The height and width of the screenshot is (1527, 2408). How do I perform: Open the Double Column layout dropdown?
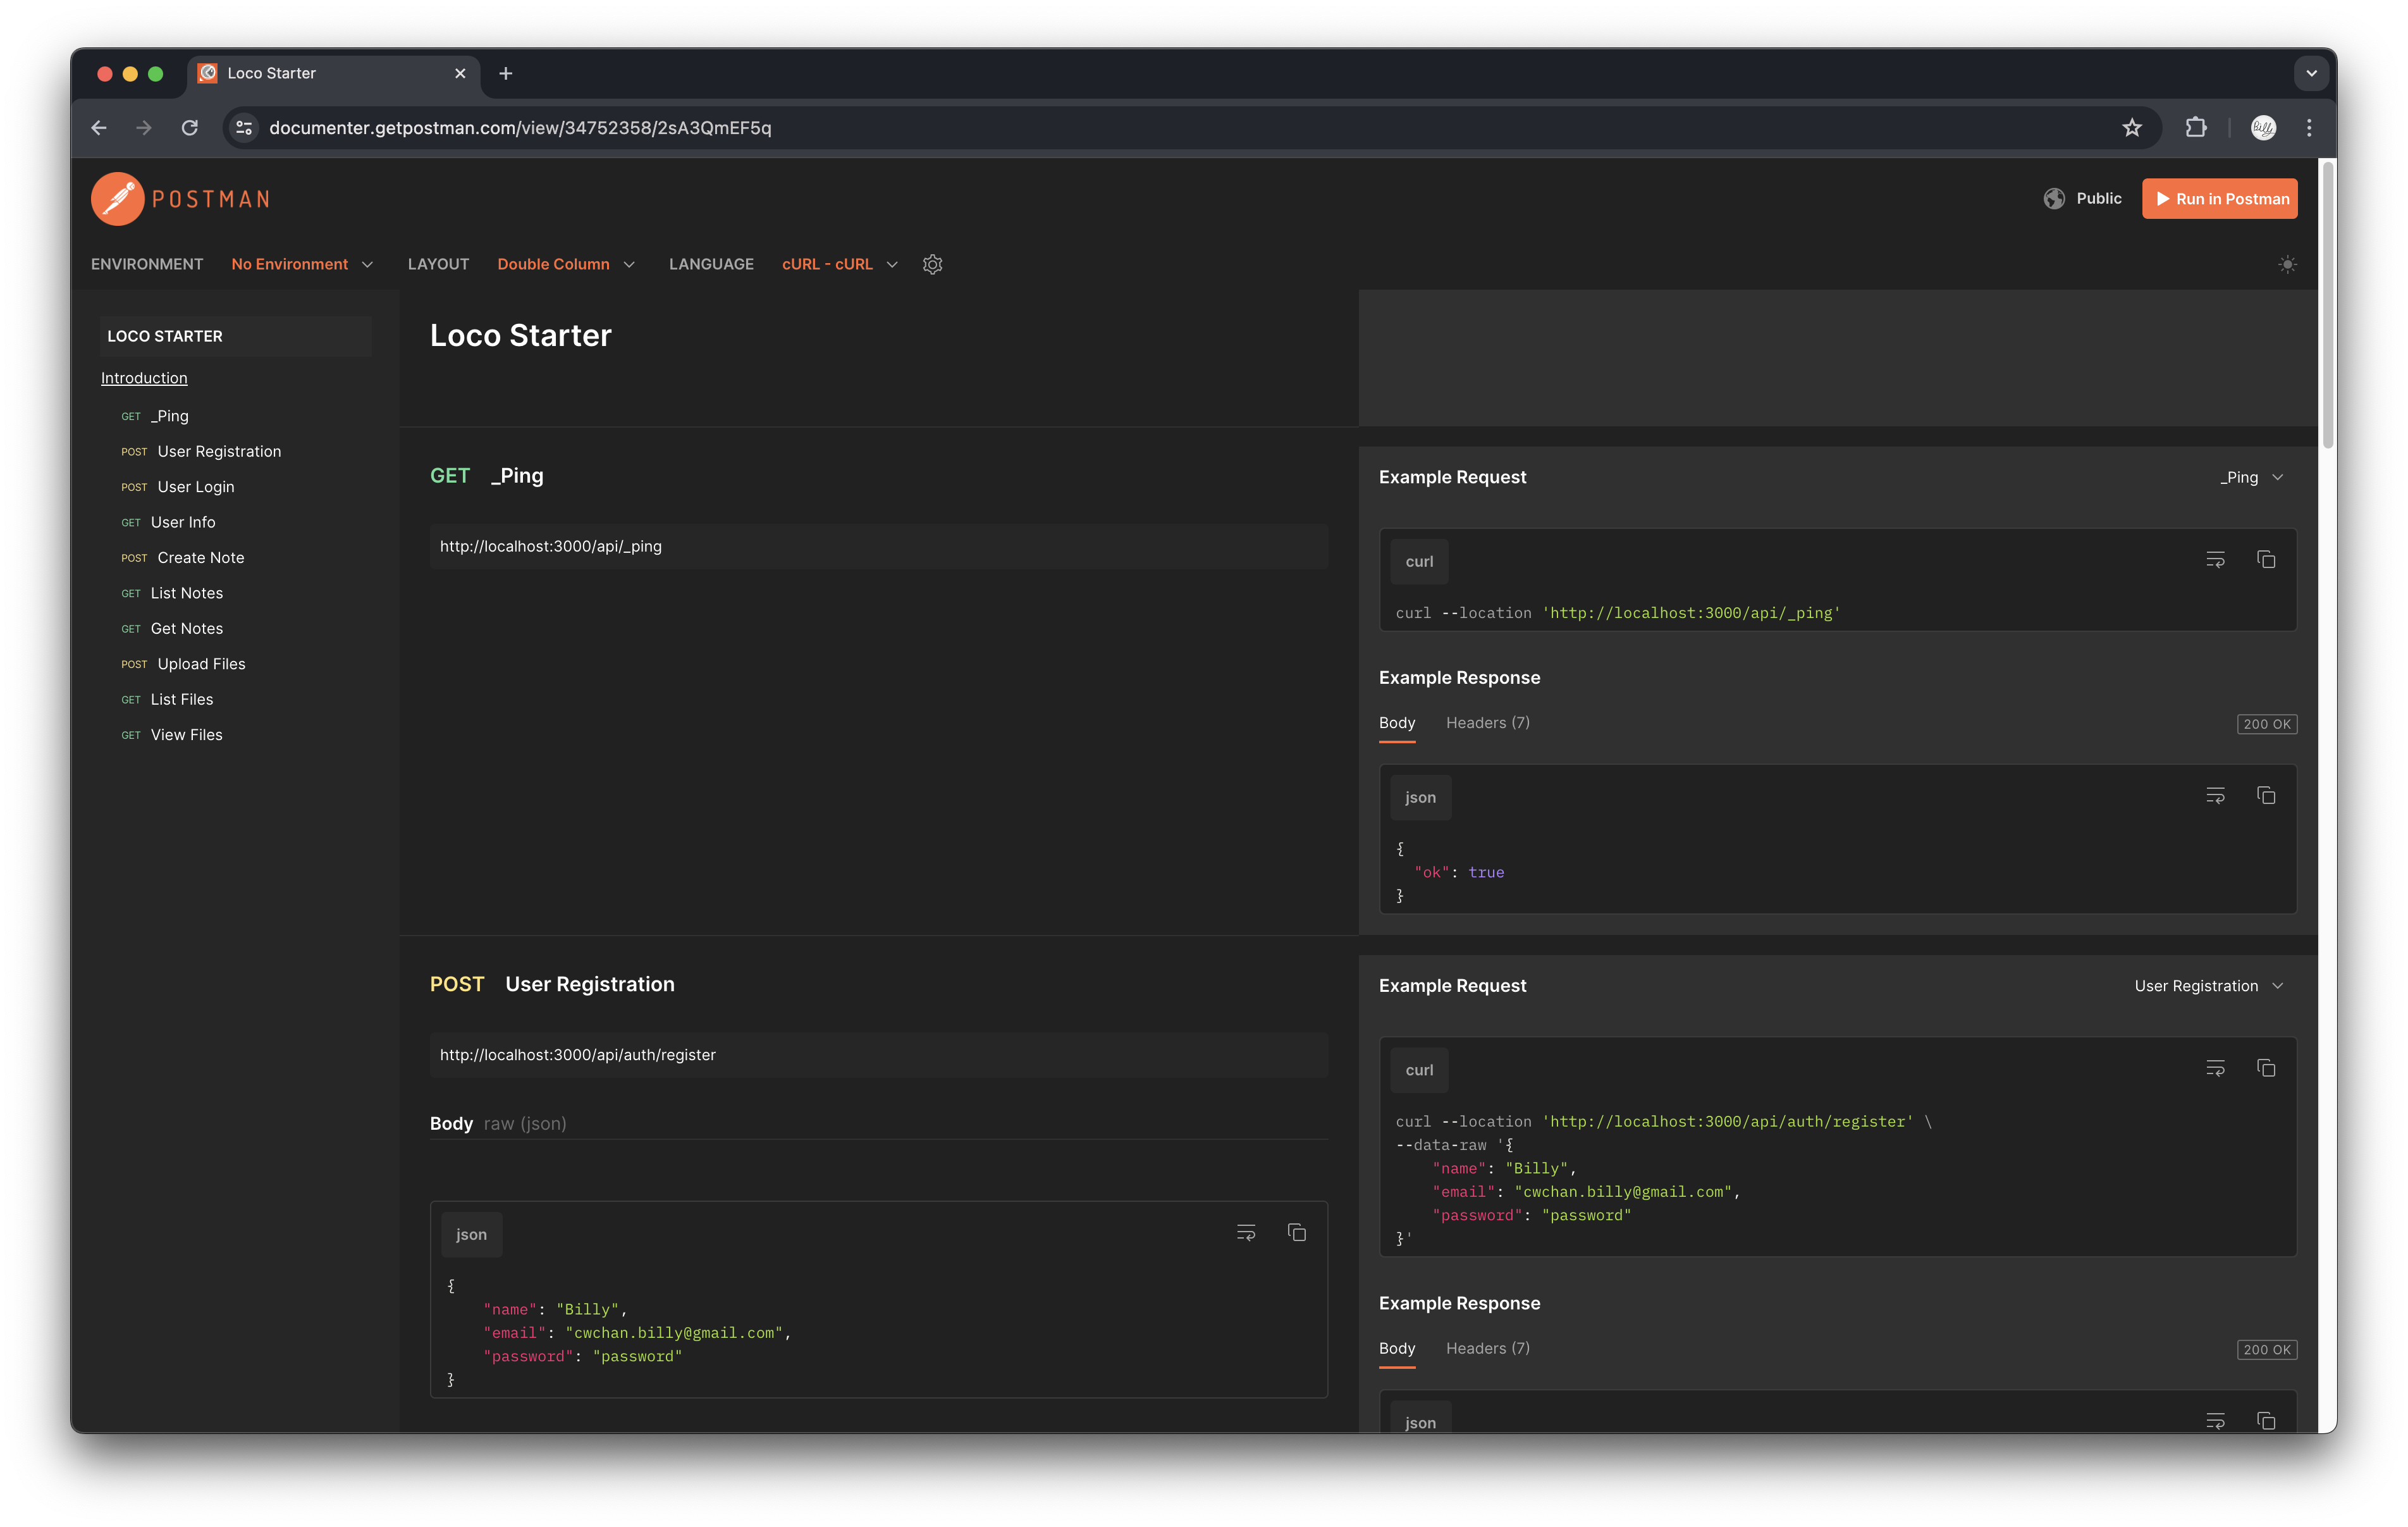[566, 264]
